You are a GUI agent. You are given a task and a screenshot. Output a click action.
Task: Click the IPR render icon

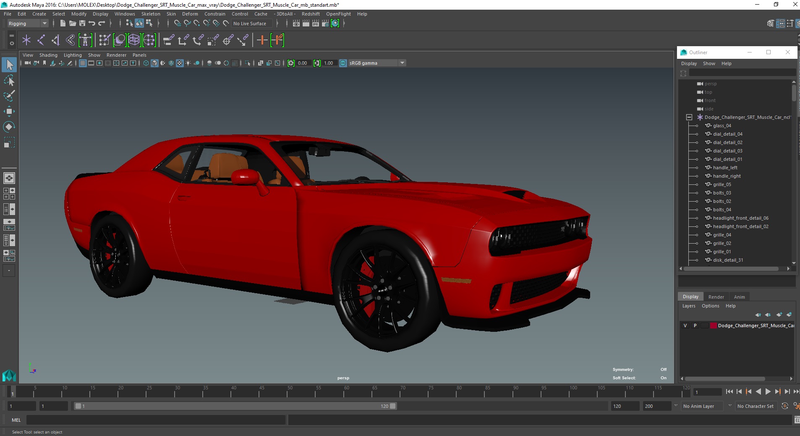tap(316, 24)
